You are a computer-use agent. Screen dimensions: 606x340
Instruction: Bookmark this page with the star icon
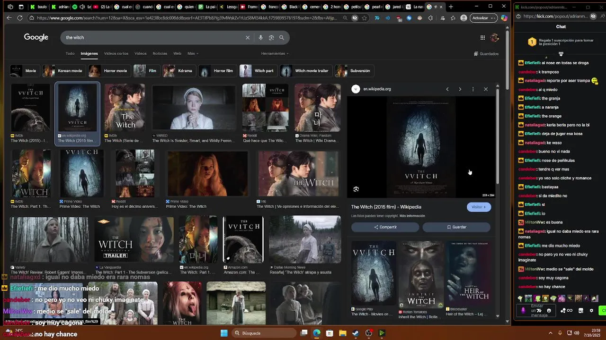click(x=364, y=18)
